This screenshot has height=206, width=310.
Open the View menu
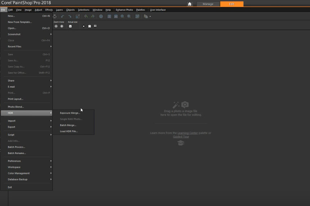click(x=19, y=10)
